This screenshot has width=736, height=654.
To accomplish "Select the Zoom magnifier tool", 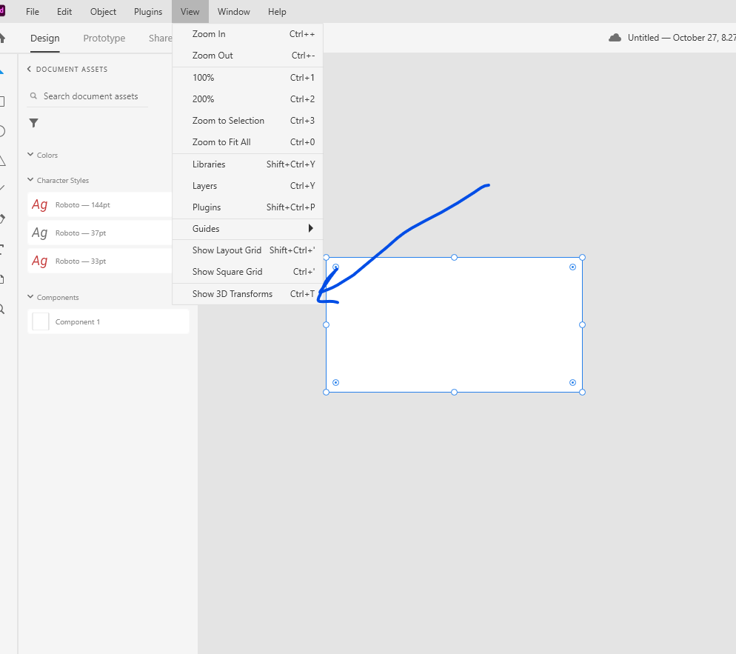I will pyautogui.click(x=2, y=309).
